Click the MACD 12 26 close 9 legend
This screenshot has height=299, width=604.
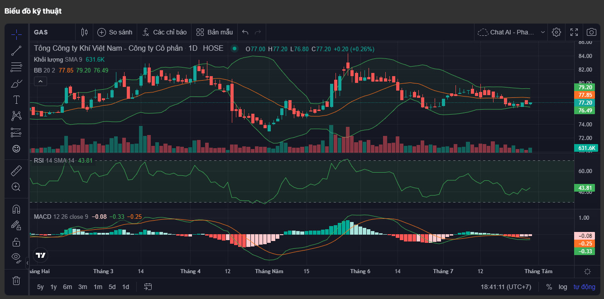click(88, 217)
